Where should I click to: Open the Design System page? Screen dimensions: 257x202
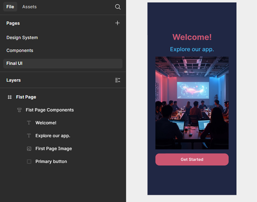pyautogui.click(x=63, y=38)
